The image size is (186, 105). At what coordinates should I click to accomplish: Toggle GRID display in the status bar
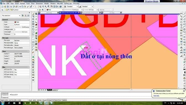[x=34, y=100]
